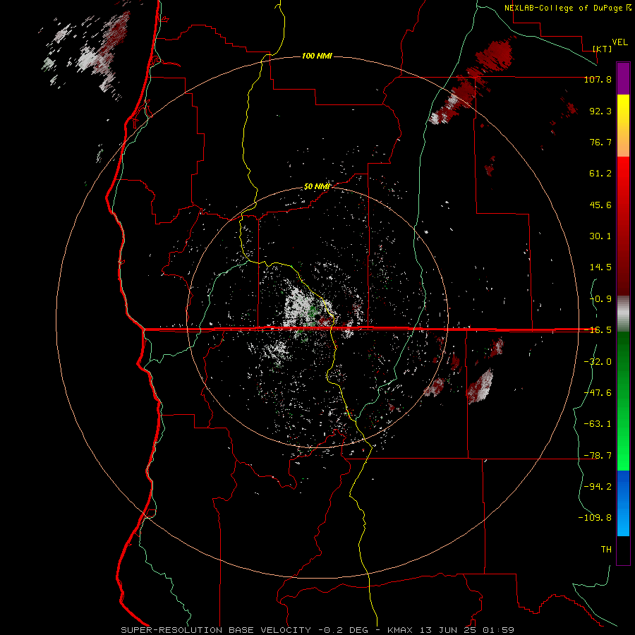Screen dimensions: 635x635
Task: Select the 61.2 scale value
Action: [x=600, y=174]
